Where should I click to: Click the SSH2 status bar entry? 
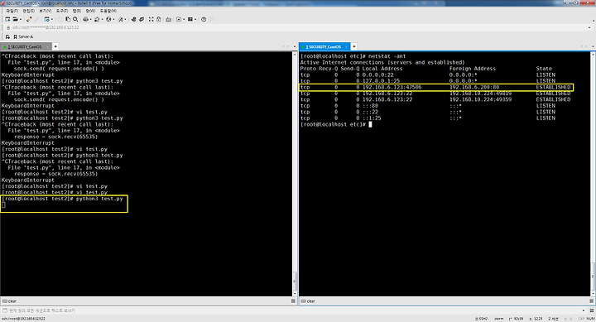pyautogui.click(x=482, y=319)
